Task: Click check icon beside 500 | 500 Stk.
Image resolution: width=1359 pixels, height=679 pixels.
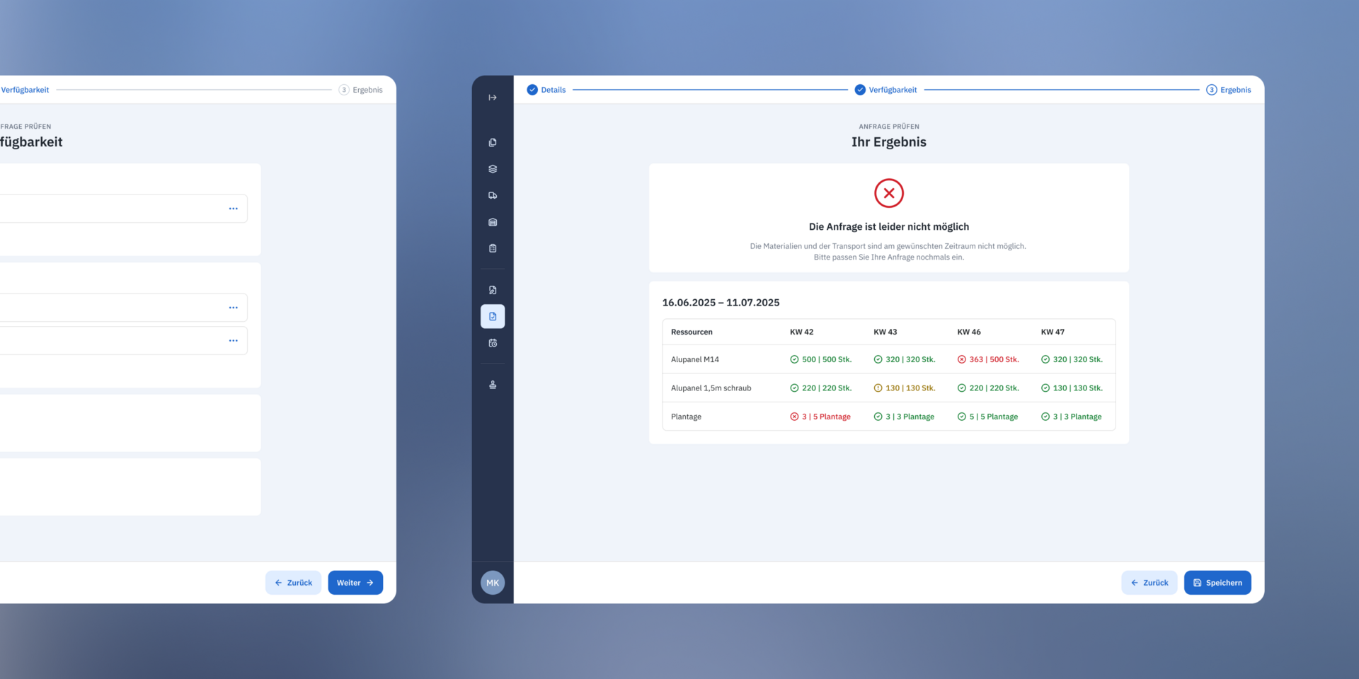Action: click(x=794, y=359)
